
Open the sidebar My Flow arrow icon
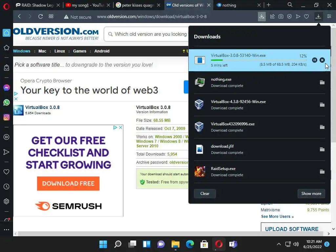pyautogui.click(x=7, y=152)
